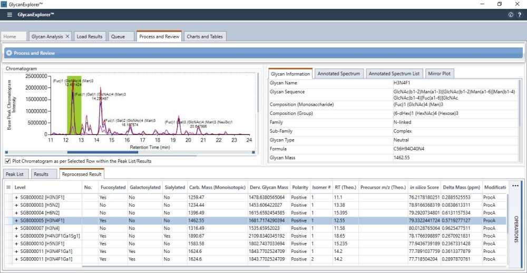Close the Glycan Analysis tab
The image size is (527, 273).
tap(67, 37)
